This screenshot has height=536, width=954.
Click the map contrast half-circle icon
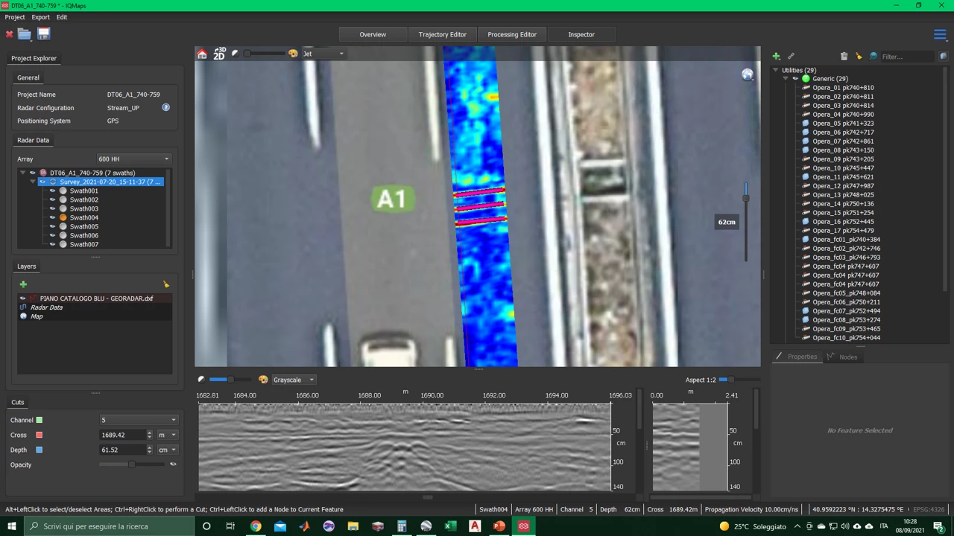point(235,53)
